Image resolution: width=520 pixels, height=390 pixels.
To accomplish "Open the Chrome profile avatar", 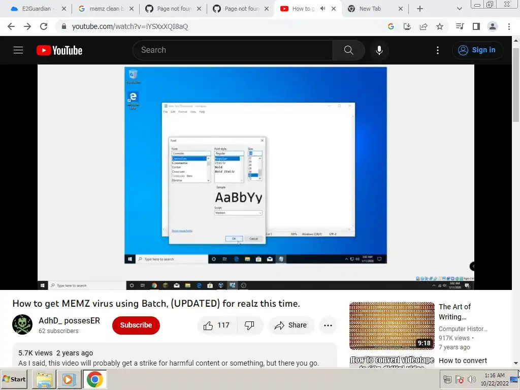I will 493,26.
